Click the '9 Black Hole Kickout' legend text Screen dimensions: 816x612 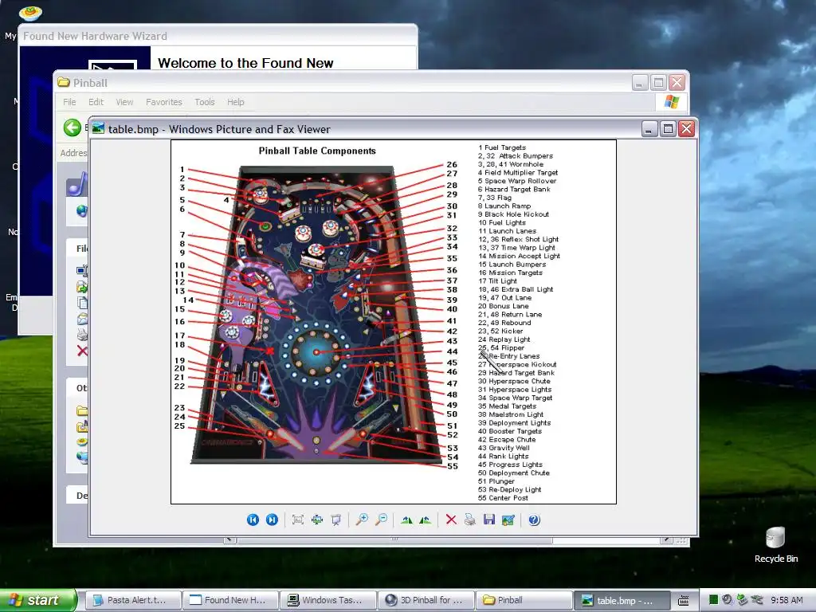pyautogui.click(x=513, y=214)
